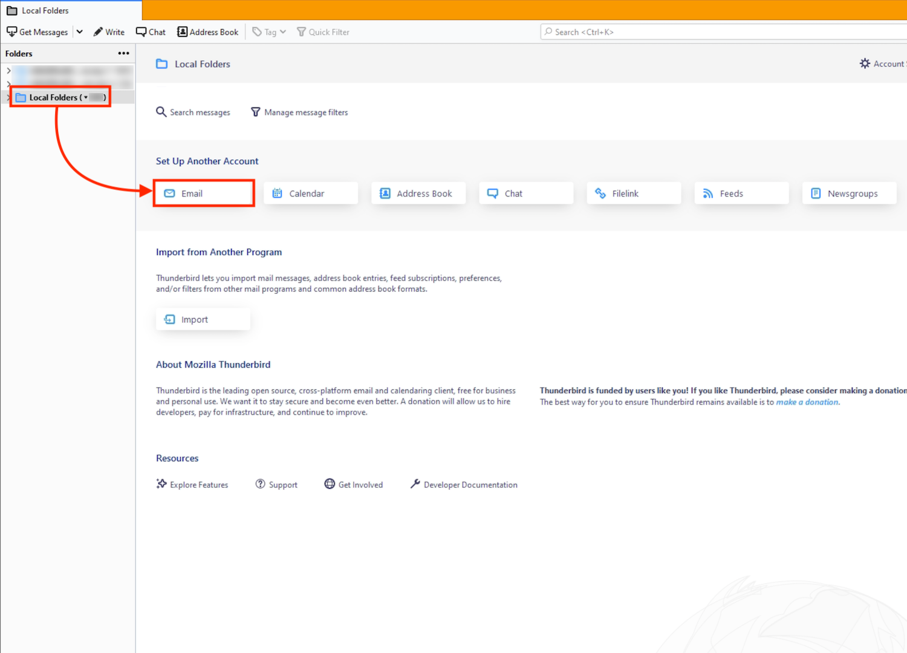The height and width of the screenshot is (653, 907).
Task: Expand the Local Folders tree item
Action: click(x=8, y=97)
